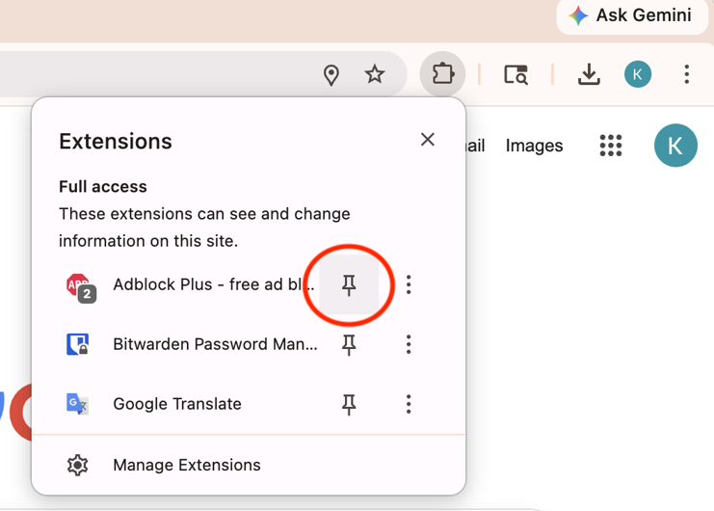Open more actions for Google Translate
The width and height of the screenshot is (714, 511).
409,404
